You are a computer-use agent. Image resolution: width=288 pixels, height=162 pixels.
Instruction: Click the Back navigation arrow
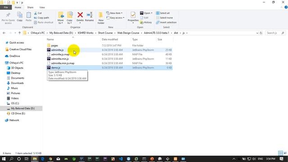click(4, 33)
